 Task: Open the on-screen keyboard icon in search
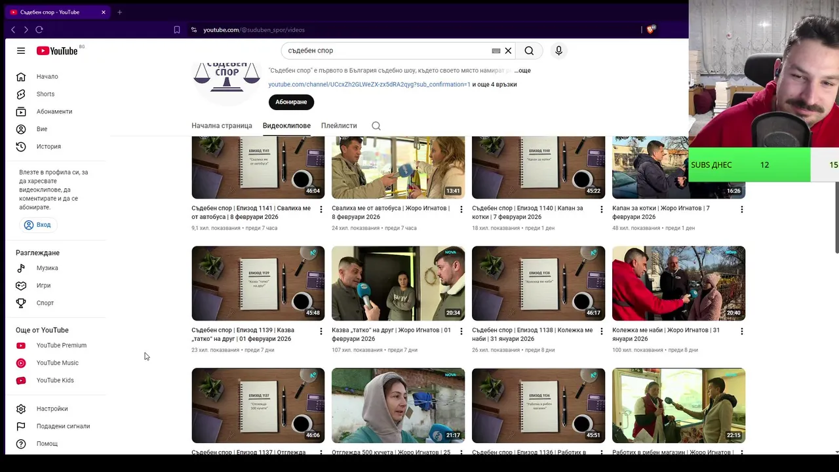pos(496,50)
